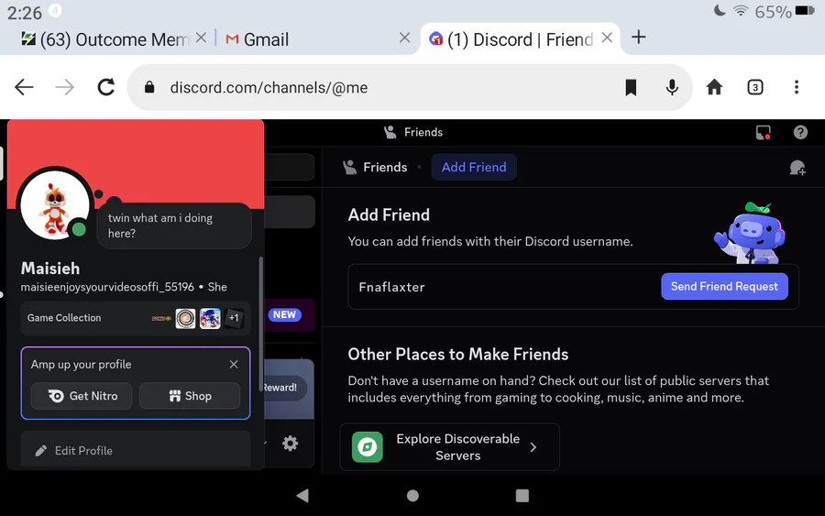Open the custom status bubble
This screenshot has height=516, width=825.
[x=174, y=225]
